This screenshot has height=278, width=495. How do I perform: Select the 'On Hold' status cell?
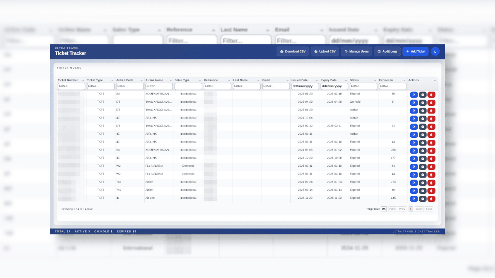coord(364,102)
